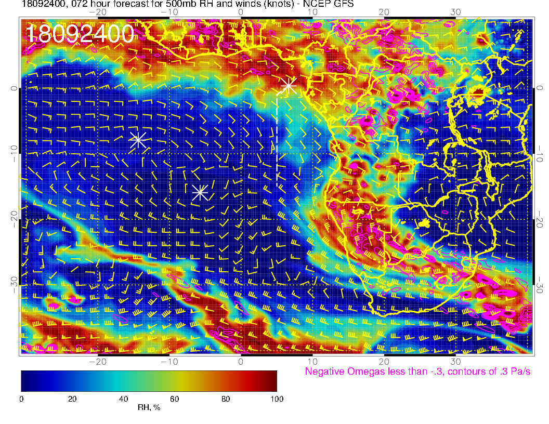Click the '30' label on the bottom longitude axis
Viewport: 549px width, 424px height.
coord(455,361)
